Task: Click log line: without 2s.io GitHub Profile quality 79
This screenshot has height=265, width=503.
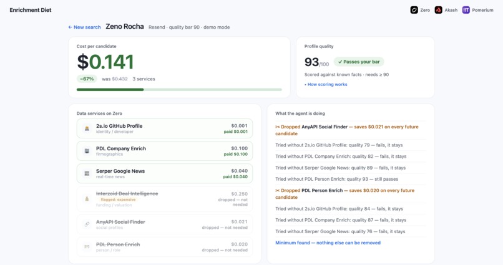Action: point(339,145)
